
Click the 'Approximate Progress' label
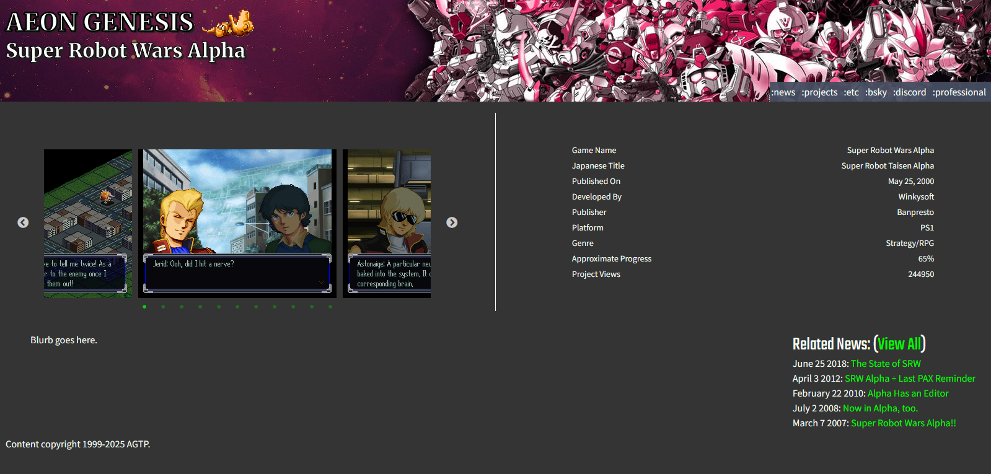tap(612, 259)
